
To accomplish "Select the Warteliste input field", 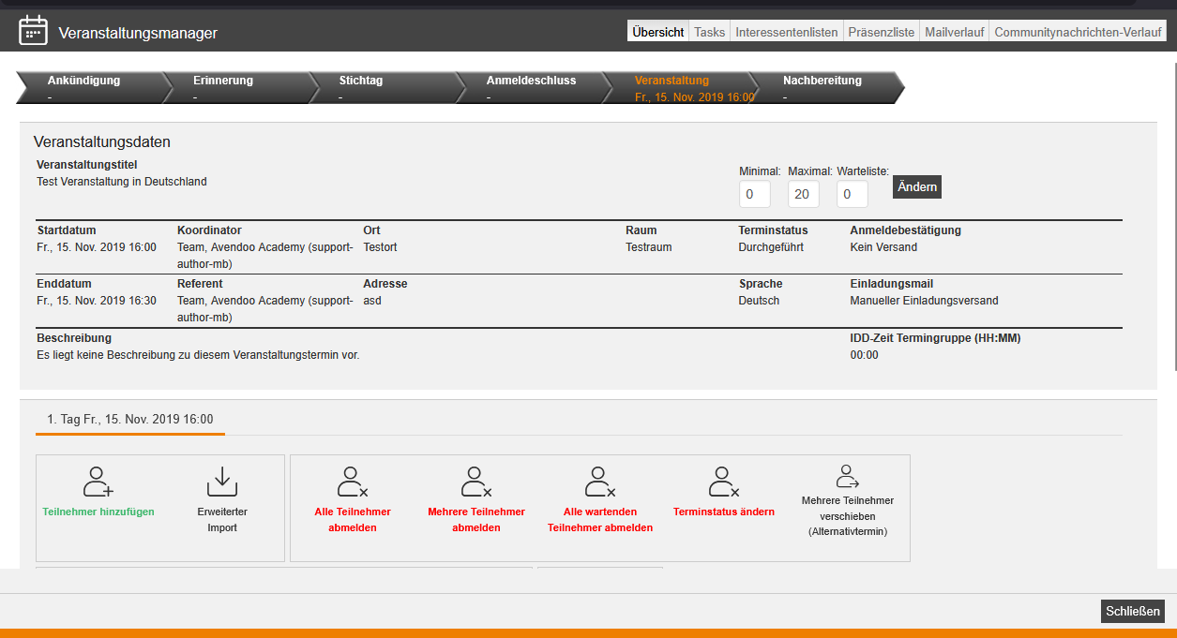I will pyautogui.click(x=852, y=195).
